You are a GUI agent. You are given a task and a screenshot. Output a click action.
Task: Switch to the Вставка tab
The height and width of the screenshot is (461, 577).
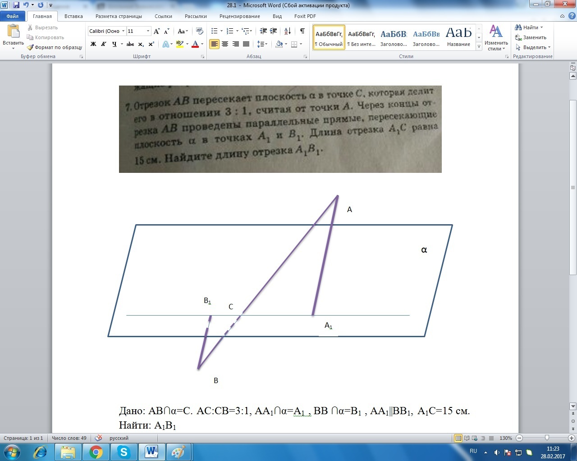73,16
